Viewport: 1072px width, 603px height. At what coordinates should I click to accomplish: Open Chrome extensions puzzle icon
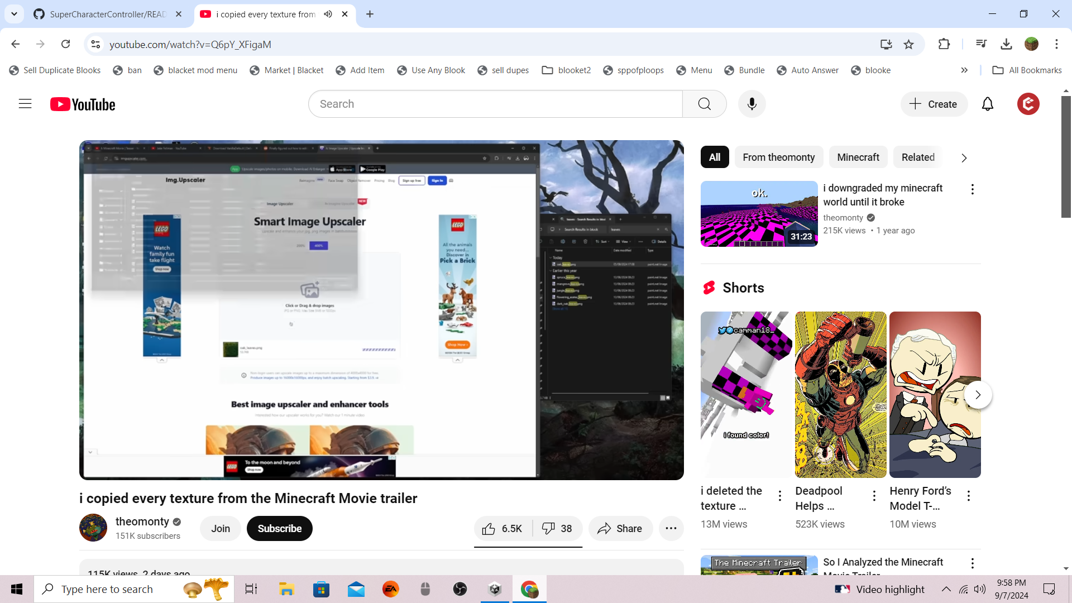(x=944, y=44)
